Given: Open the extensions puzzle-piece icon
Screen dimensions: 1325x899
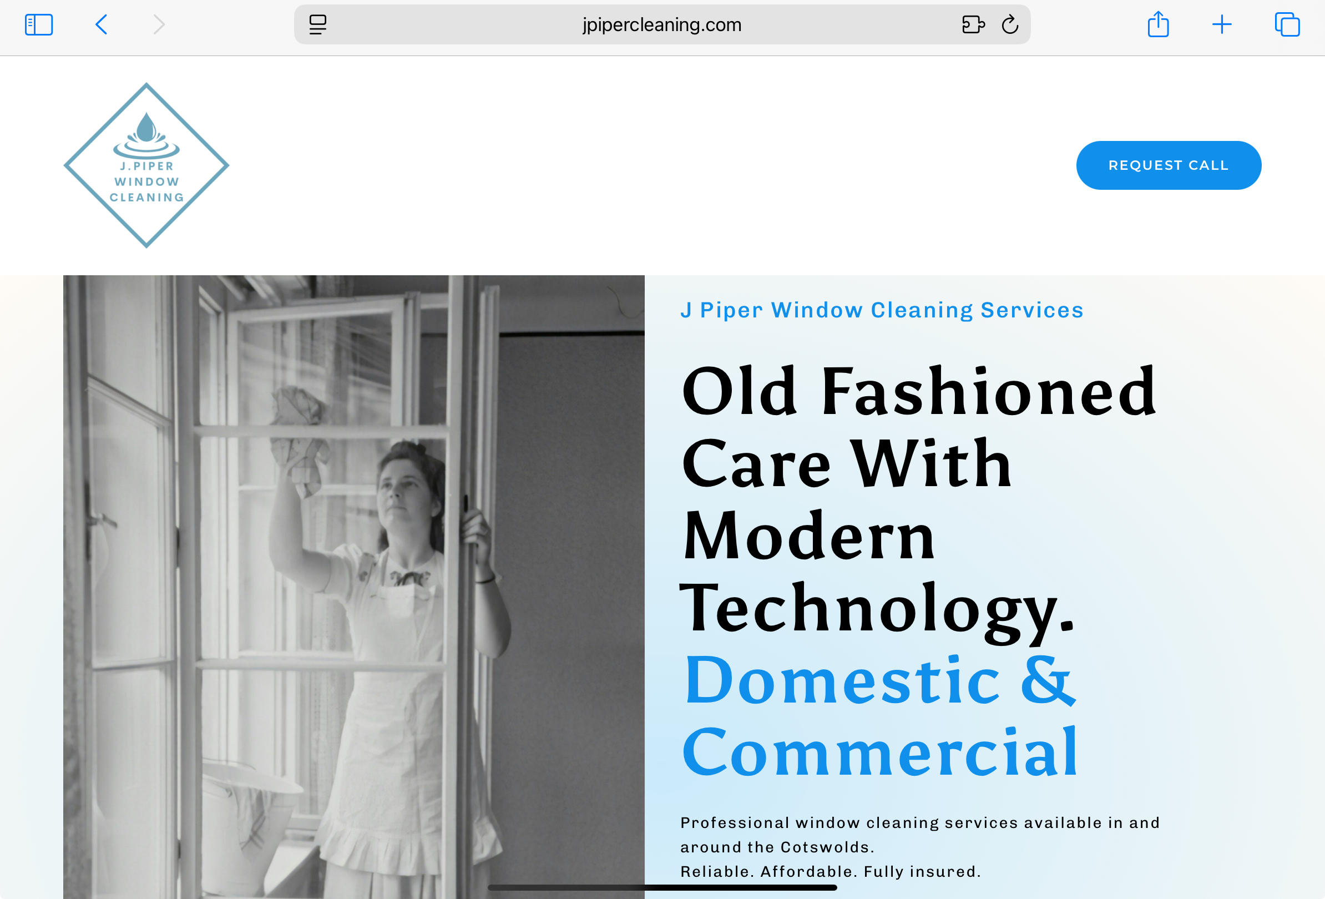Looking at the screenshot, I should point(973,24).
